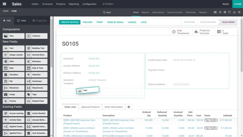Choose the Selection dropdown field
This screenshot has height=137, width=243.
coord(36,75)
